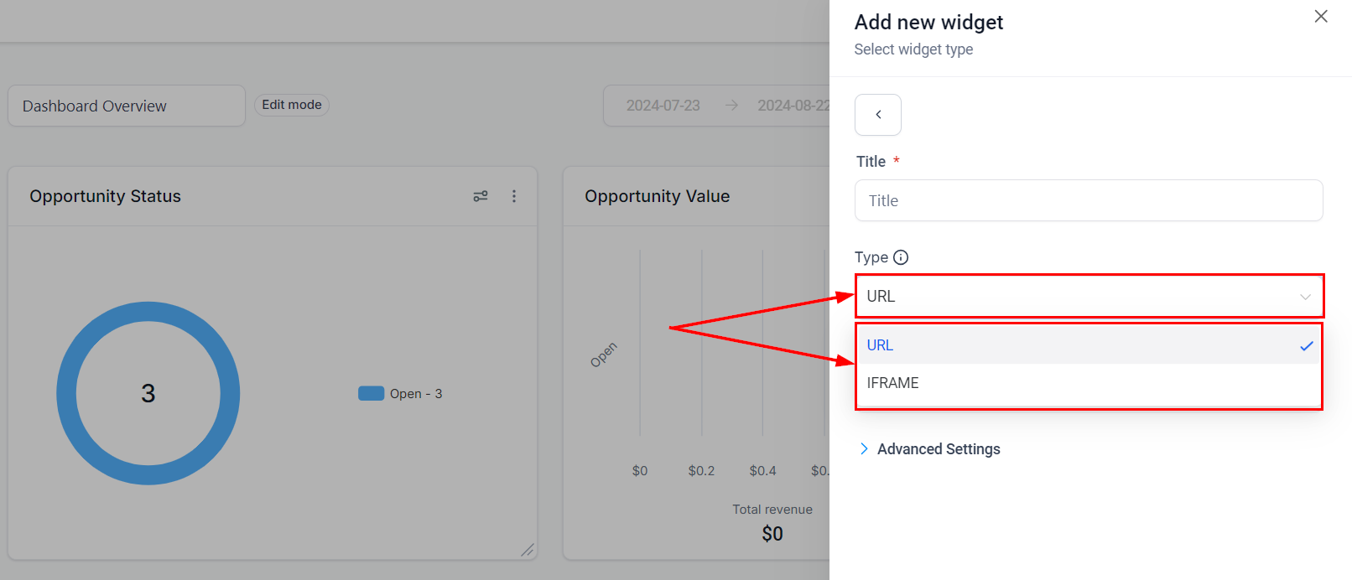Viewport: 1352px width, 580px height.
Task: Click inside the Title input field
Action: point(1089,200)
